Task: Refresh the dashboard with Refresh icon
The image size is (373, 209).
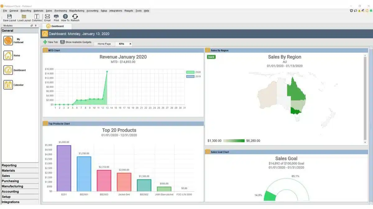Action: click(75, 16)
